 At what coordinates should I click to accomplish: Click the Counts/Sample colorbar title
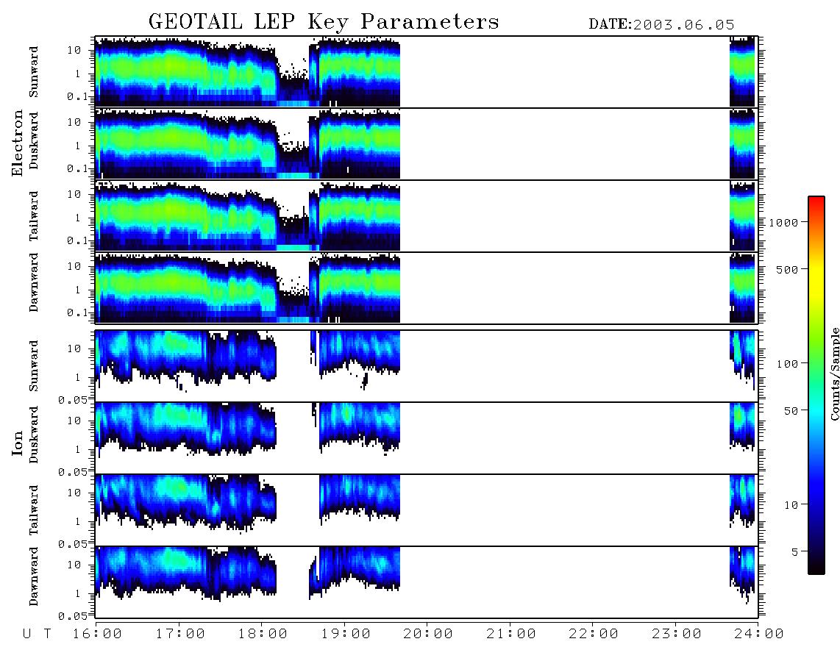[x=835, y=373]
